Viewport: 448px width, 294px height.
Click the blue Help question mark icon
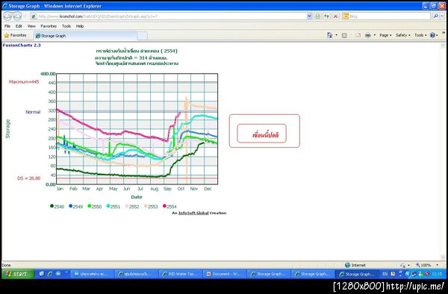pos(432,35)
